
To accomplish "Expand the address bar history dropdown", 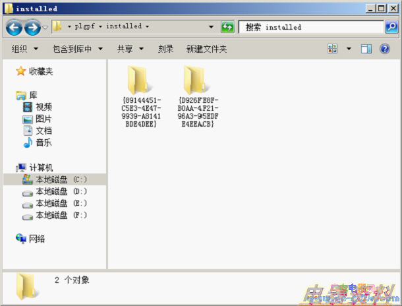I will 212,27.
